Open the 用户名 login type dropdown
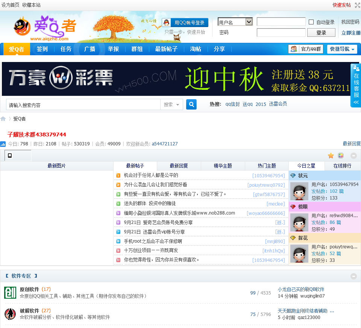 click(x=235, y=22)
